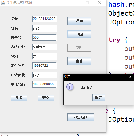
Task: Confirm the message with the 确定 button
Action: [99, 97]
